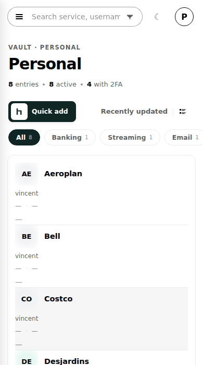
Task: Select the Streaming filter chip
Action: pos(130,137)
